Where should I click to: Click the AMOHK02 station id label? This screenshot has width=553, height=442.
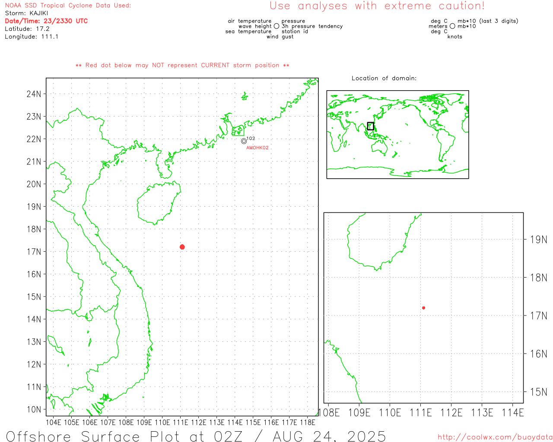pyautogui.click(x=257, y=148)
